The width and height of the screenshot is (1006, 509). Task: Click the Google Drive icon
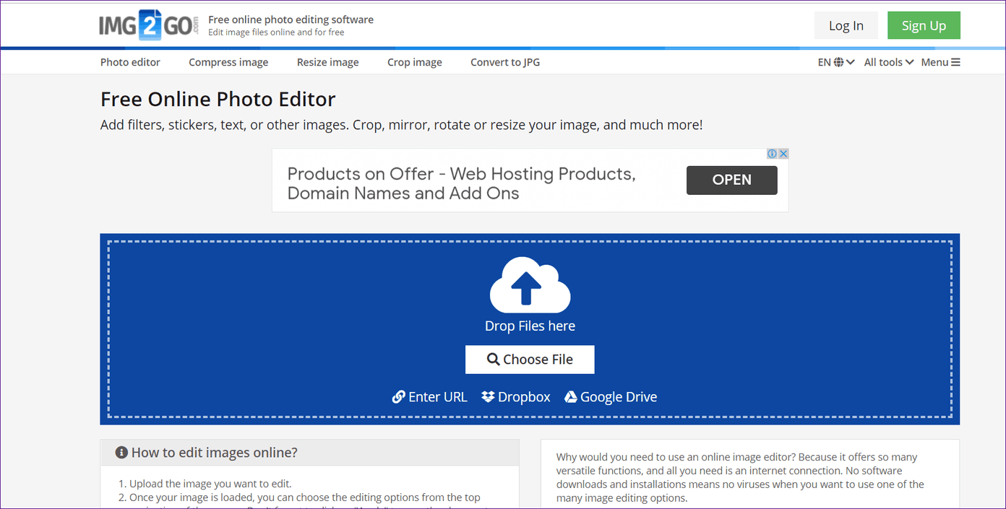[x=571, y=396]
